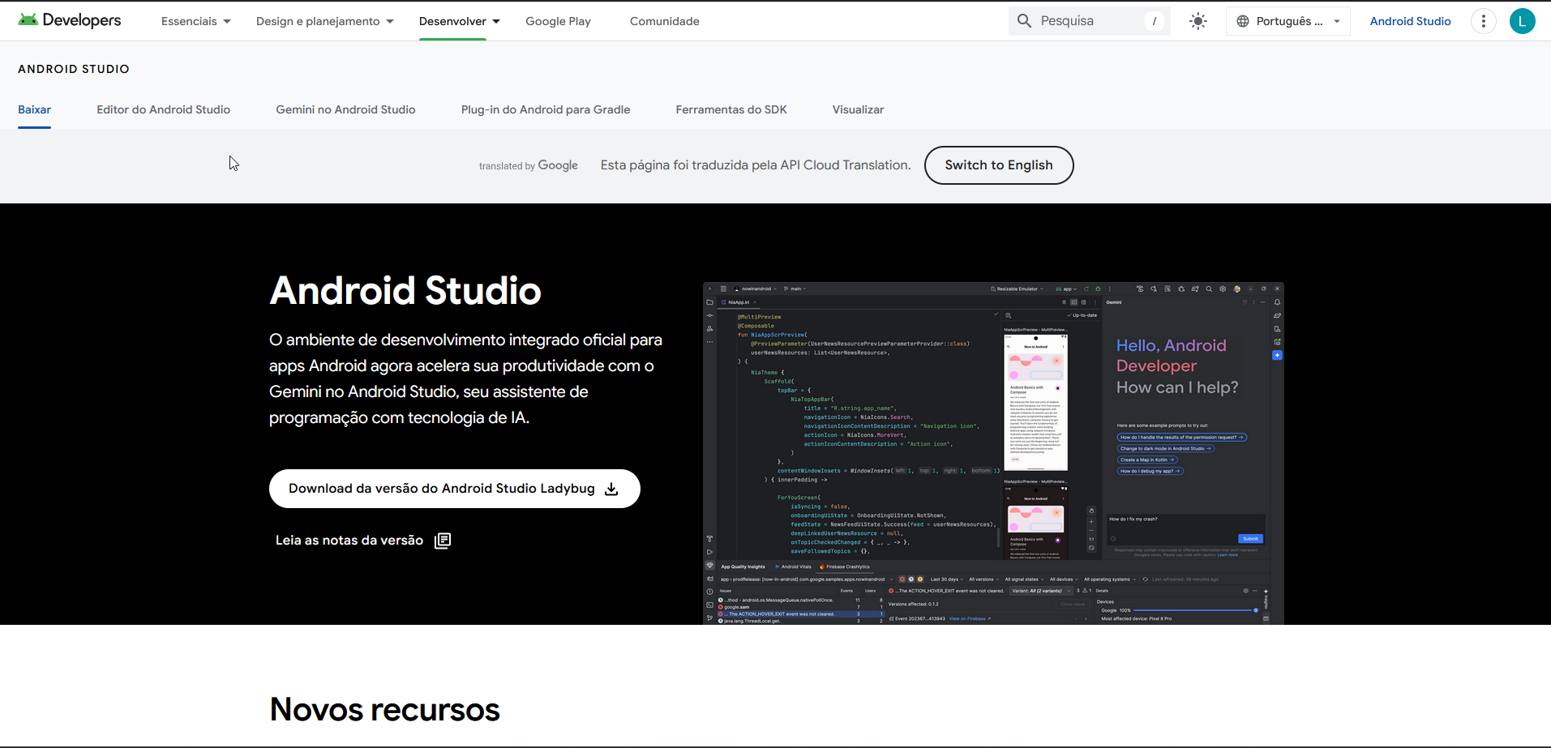Click the globe language icon
Screen dimensions: 1551x748
pos(1242,21)
